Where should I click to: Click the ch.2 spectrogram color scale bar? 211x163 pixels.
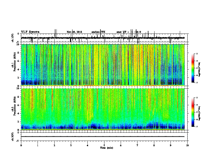193,112
